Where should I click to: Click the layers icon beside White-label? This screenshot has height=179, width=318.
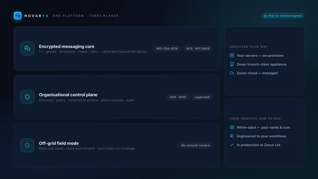pyautogui.click(x=232, y=127)
